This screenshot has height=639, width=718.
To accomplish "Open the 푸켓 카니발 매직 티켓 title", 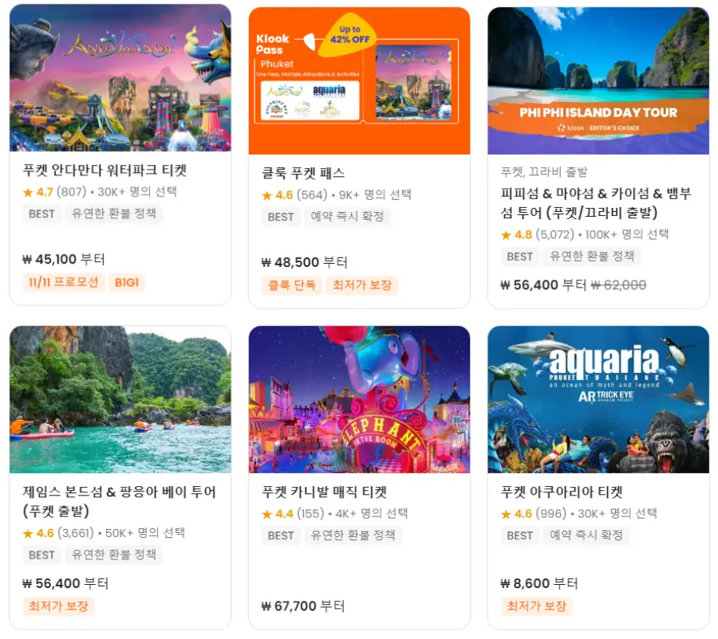I will click(x=324, y=492).
